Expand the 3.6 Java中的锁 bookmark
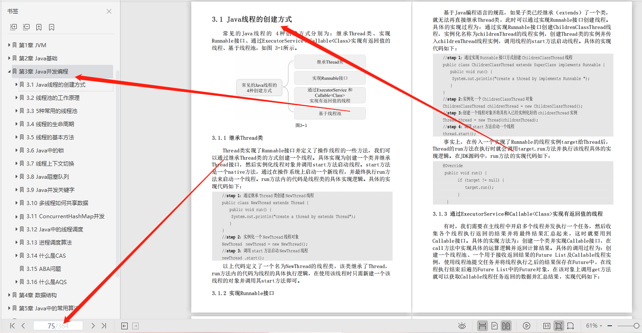This screenshot has height=333, width=642. click(16, 151)
